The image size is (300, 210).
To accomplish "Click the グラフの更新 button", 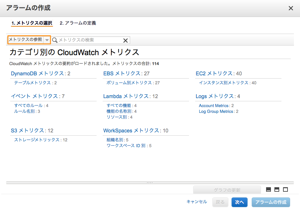I will [x=227, y=190].
